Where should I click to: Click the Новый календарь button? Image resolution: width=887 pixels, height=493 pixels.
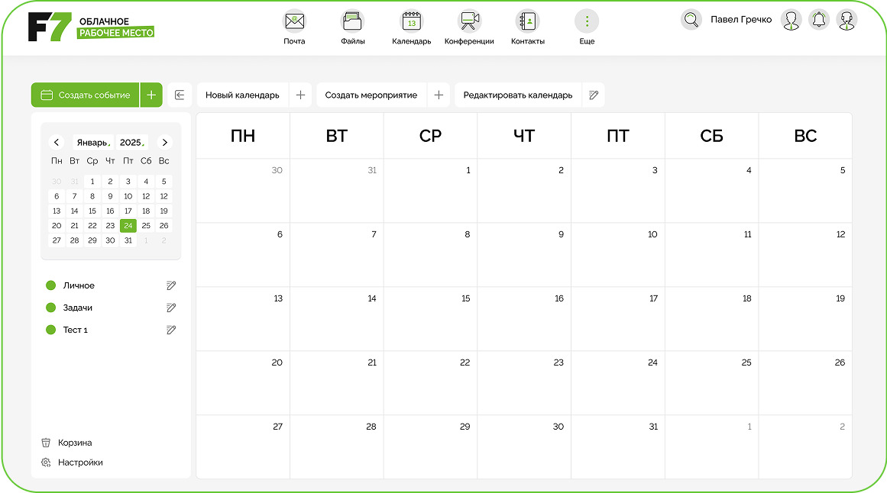pyautogui.click(x=243, y=95)
